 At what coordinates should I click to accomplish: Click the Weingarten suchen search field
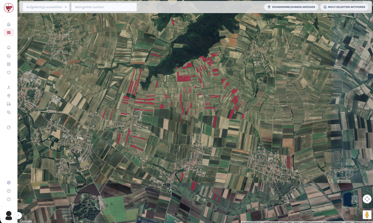[104, 7]
